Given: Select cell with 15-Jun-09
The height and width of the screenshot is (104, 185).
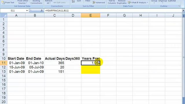Looking at the screenshot, I should 16,67.
